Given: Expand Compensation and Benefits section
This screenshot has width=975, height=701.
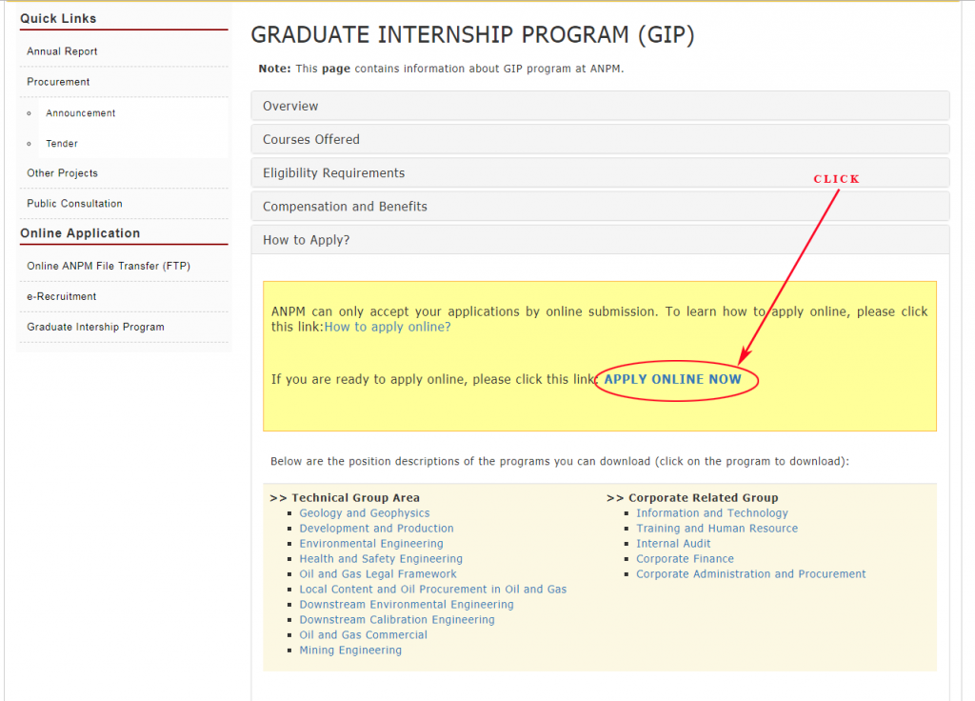Looking at the screenshot, I should pyautogui.click(x=345, y=207).
